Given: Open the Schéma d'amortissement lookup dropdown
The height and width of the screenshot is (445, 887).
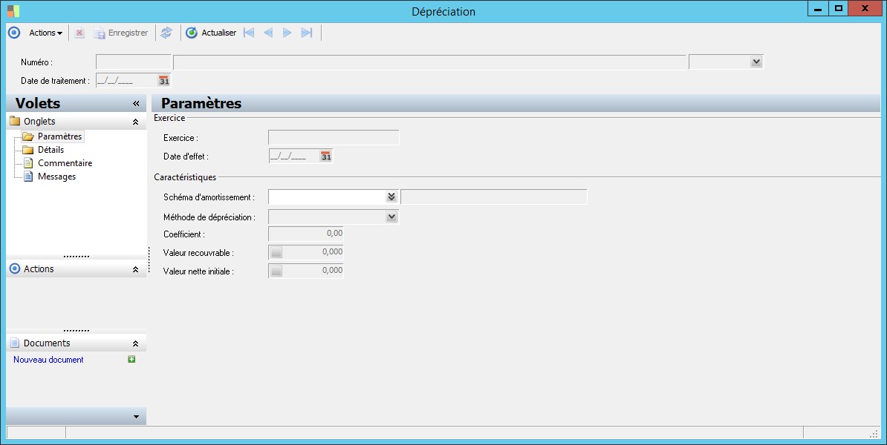Looking at the screenshot, I should pyautogui.click(x=391, y=197).
